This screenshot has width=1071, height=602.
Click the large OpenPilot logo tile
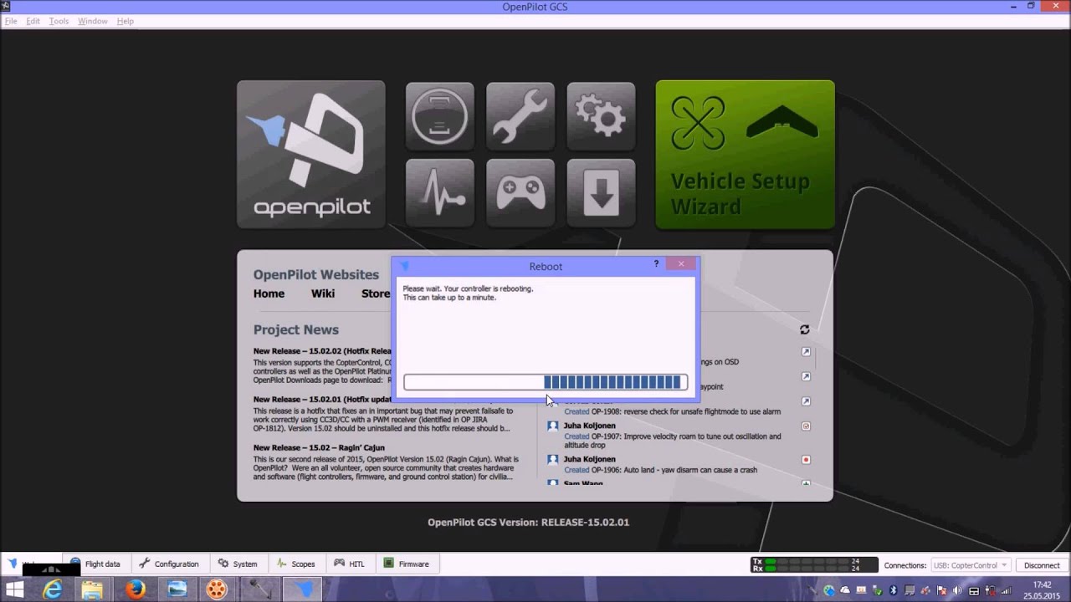coord(311,154)
